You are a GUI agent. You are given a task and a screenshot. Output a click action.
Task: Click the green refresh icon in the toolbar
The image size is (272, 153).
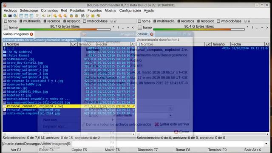[5, 16]
